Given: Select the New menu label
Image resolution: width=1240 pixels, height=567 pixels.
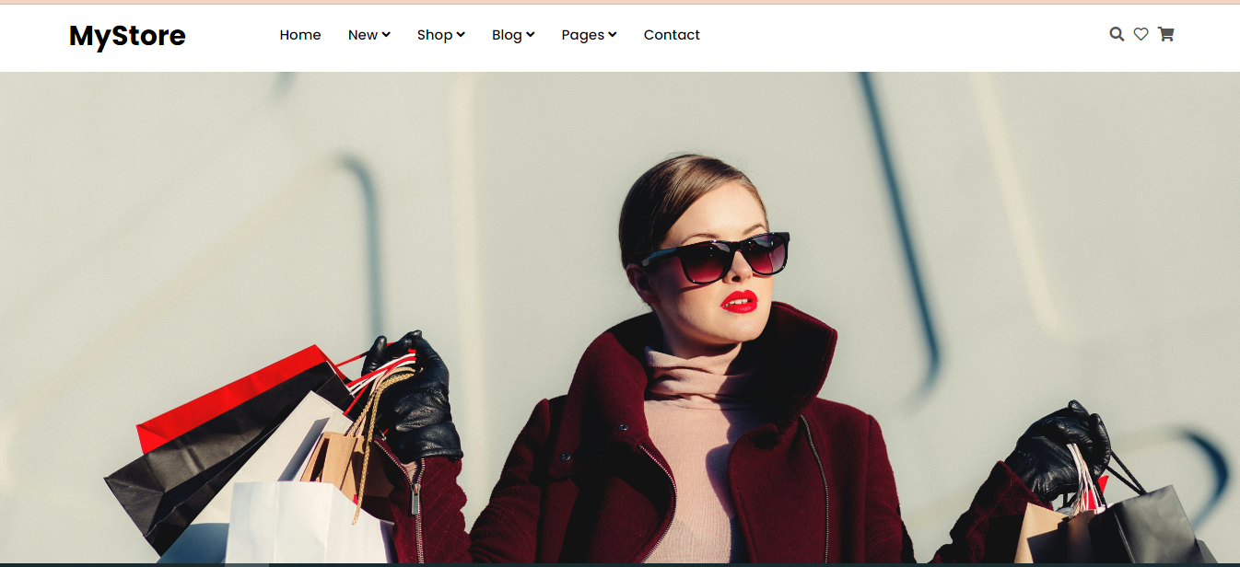Looking at the screenshot, I should click(362, 35).
